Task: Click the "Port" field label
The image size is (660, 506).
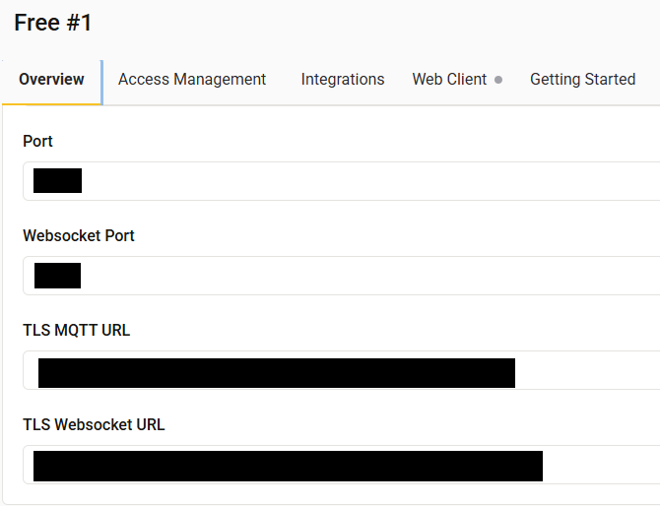Action: [x=38, y=142]
